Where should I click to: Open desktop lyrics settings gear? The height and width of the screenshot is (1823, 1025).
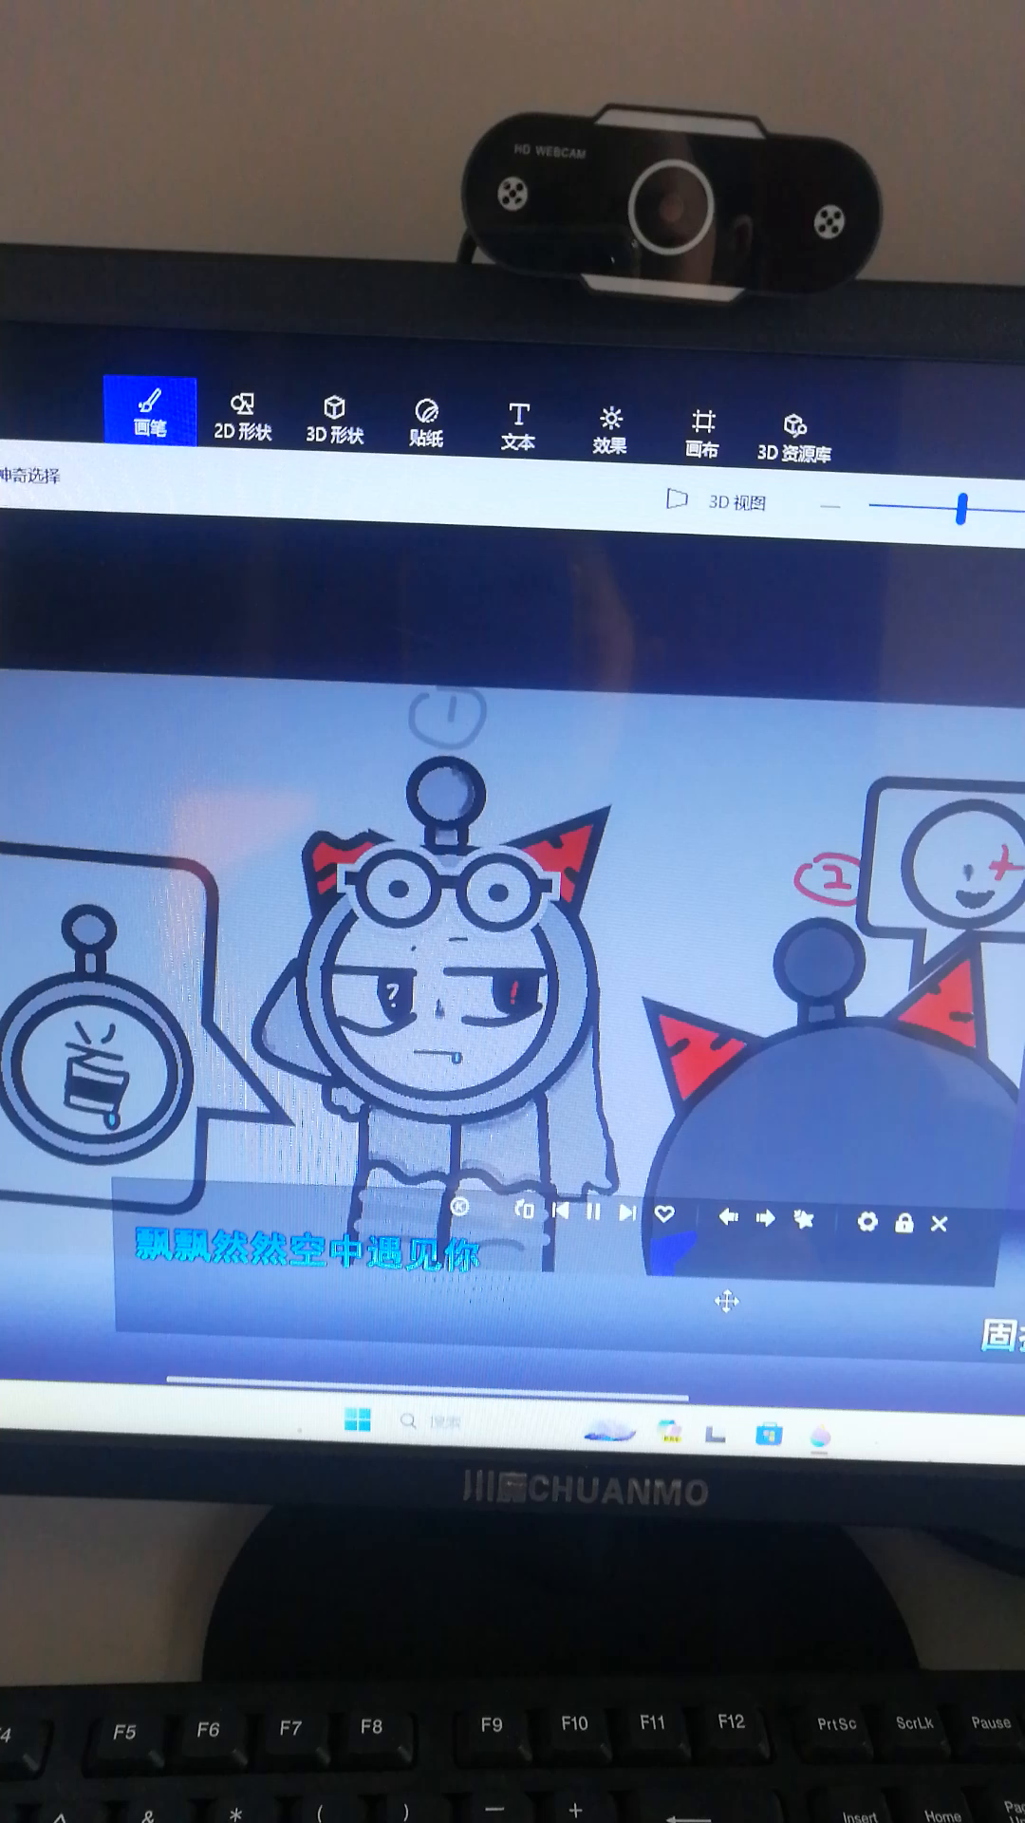(867, 1221)
